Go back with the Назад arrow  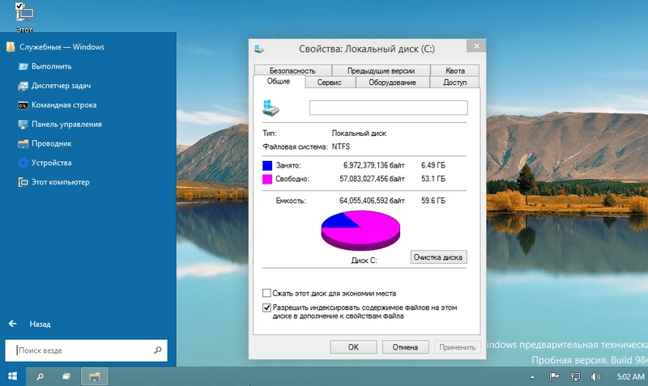coord(13,324)
